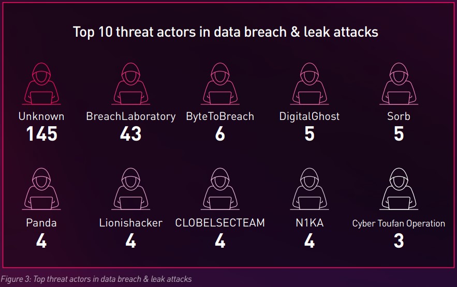
Task: Click the Panda hooded hacker icon
Action: [41, 189]
